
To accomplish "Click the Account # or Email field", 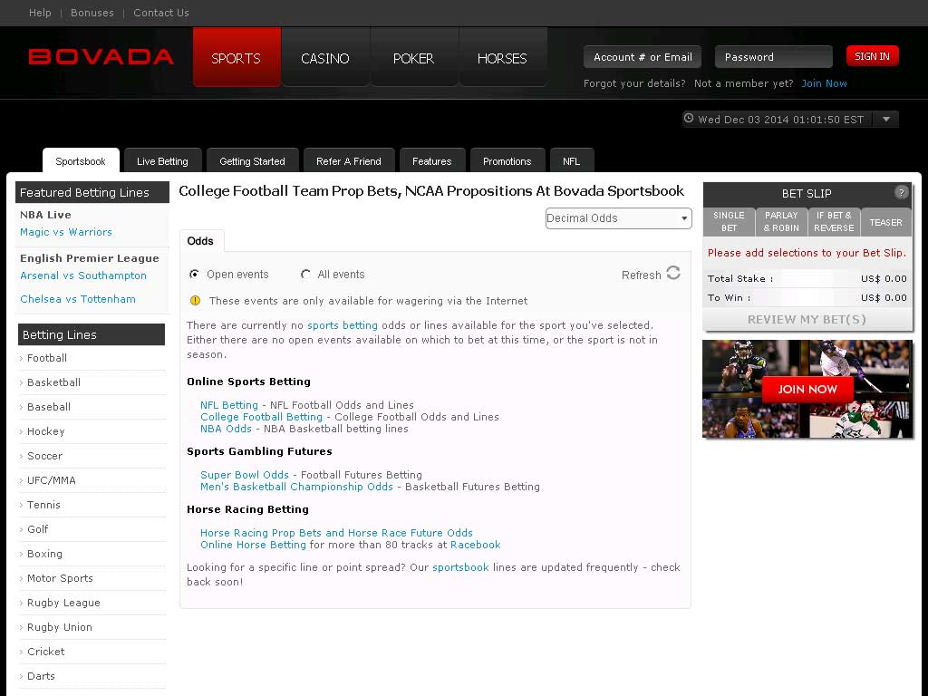I will point(643,57).
